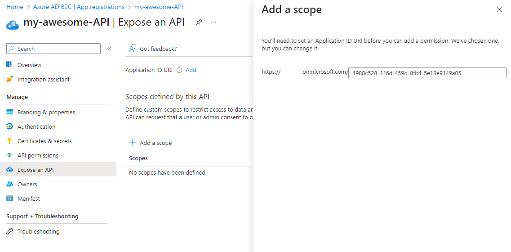Click the my-awesome-API cloud app icon
The height and width of the screenshot is (252, 511).
click(x=13, y=24)
